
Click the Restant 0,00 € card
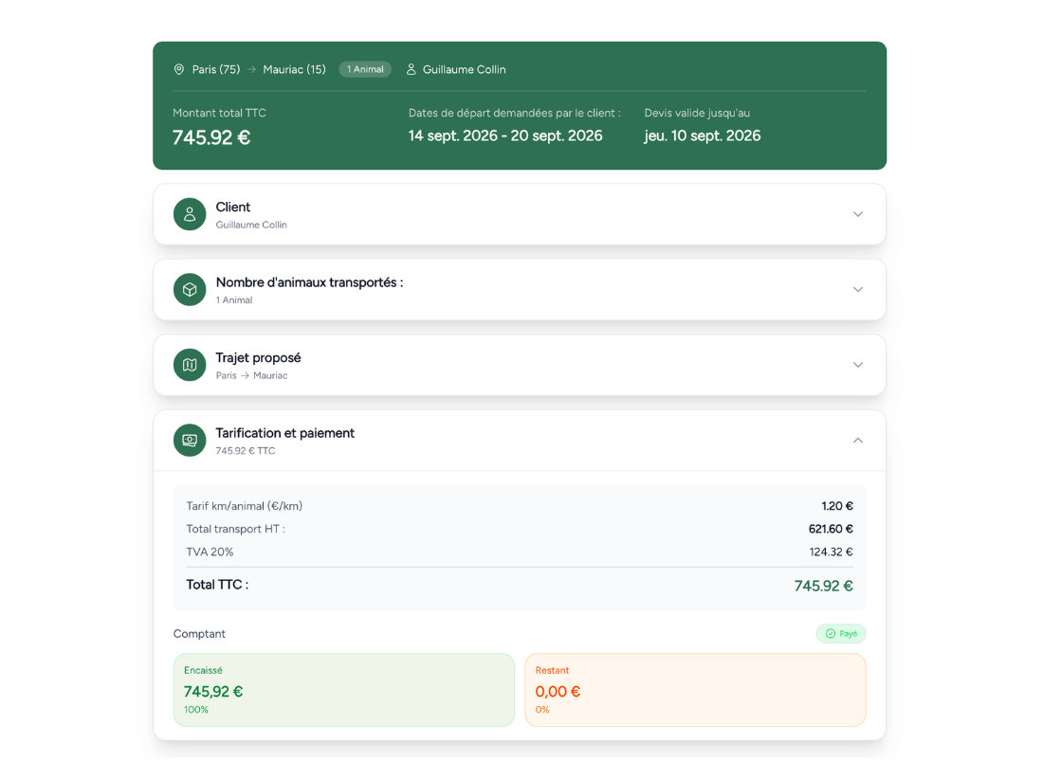click(x=696, y=690)
